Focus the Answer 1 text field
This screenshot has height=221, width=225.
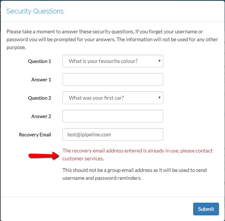(x=113, y=79)
